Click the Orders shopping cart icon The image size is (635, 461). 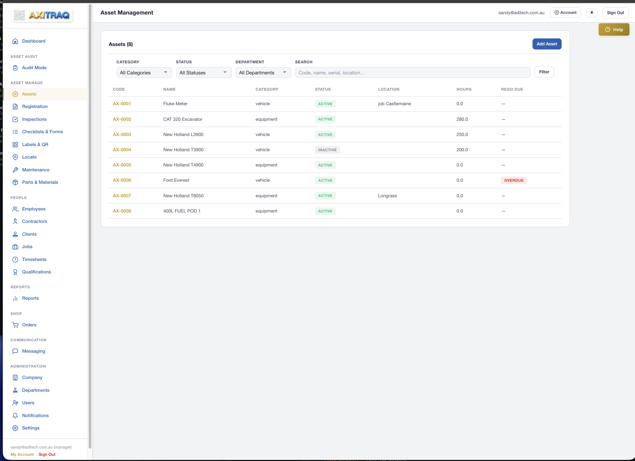(x=15, y=325)
